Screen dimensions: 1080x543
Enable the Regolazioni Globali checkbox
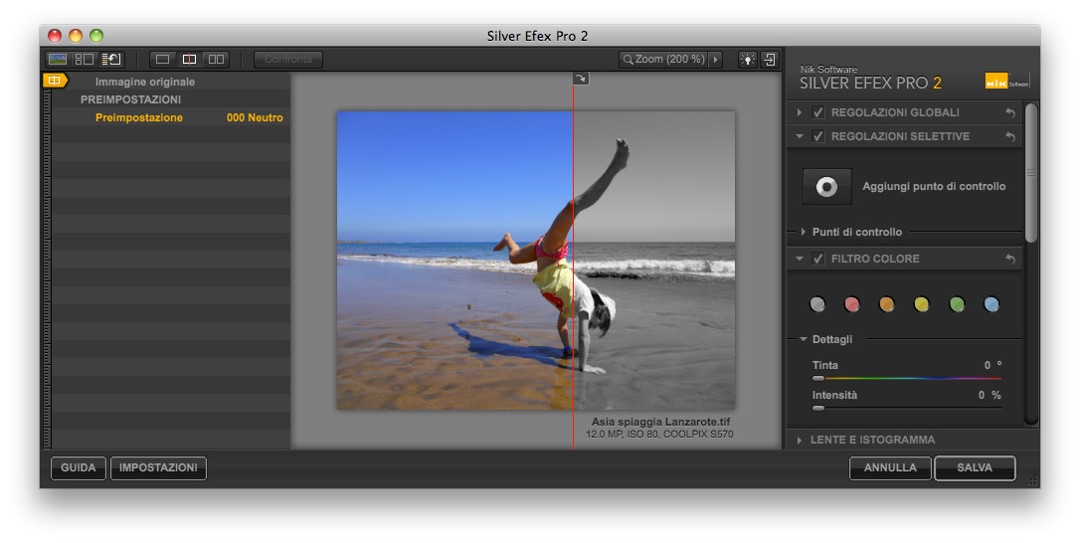(x=818, y=112)
